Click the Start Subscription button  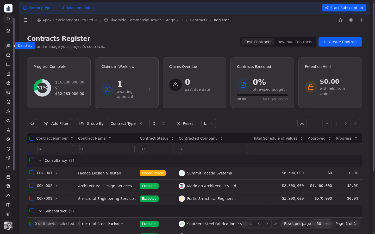pyautogui.click(x=344, y=8)
